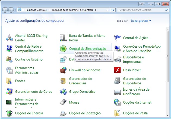Click the Central de Rede e Compartilhamento icon

[x=9, y=49]
